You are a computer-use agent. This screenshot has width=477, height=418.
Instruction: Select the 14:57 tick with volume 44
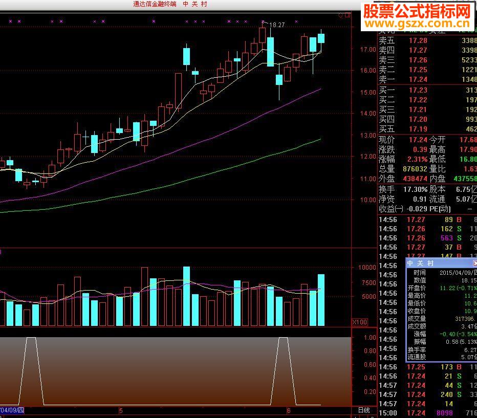tap(427, 385)
